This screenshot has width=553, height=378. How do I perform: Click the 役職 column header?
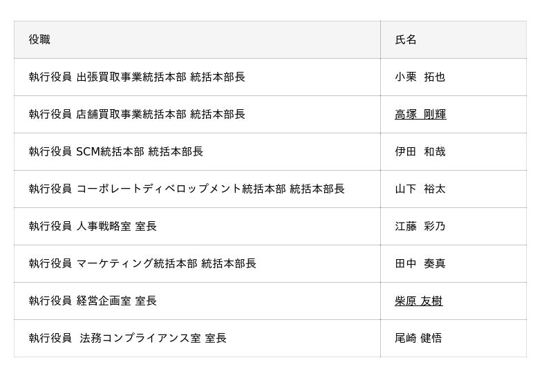tap(39, 40)
